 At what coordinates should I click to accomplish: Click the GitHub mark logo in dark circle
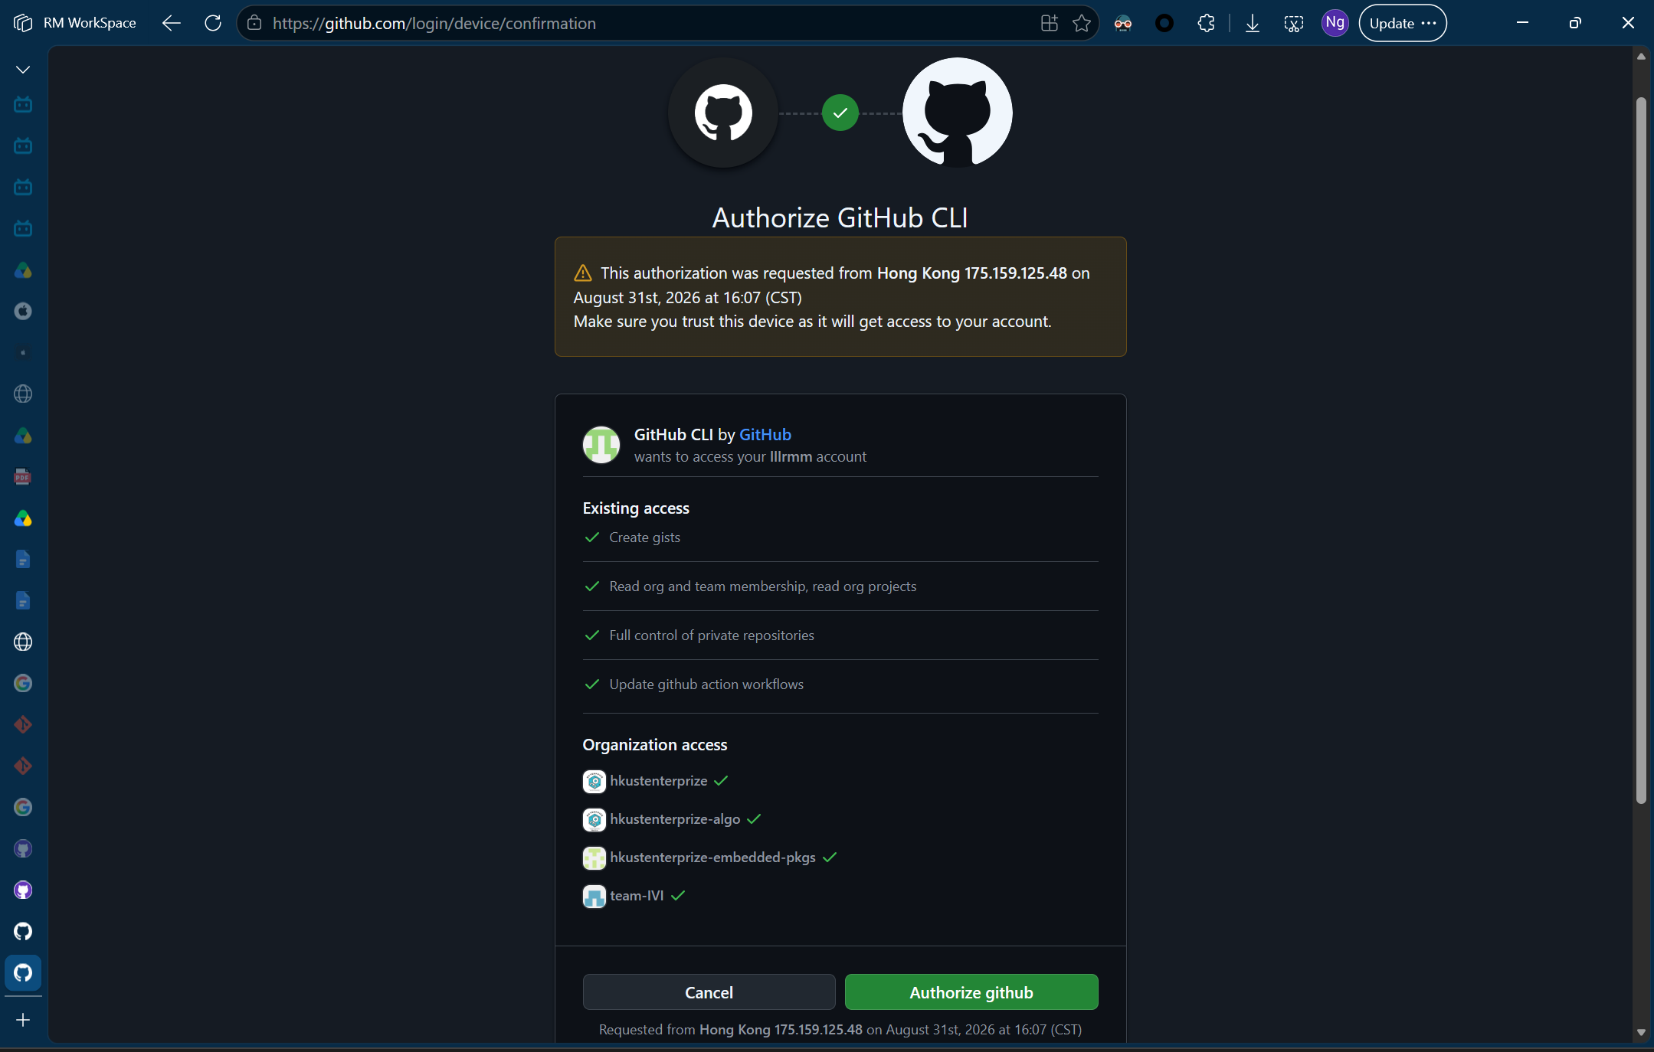(723, 113)
